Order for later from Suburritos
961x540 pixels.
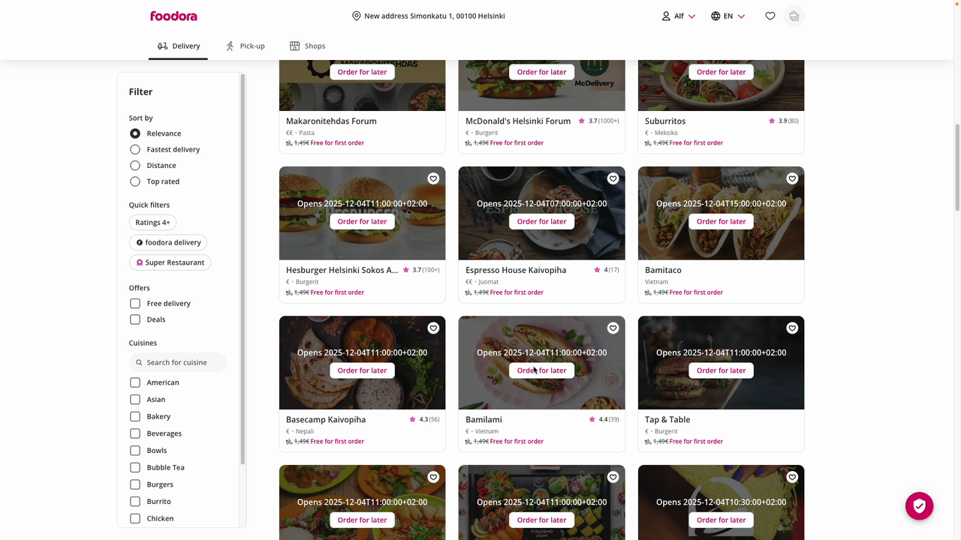point(721,72)
